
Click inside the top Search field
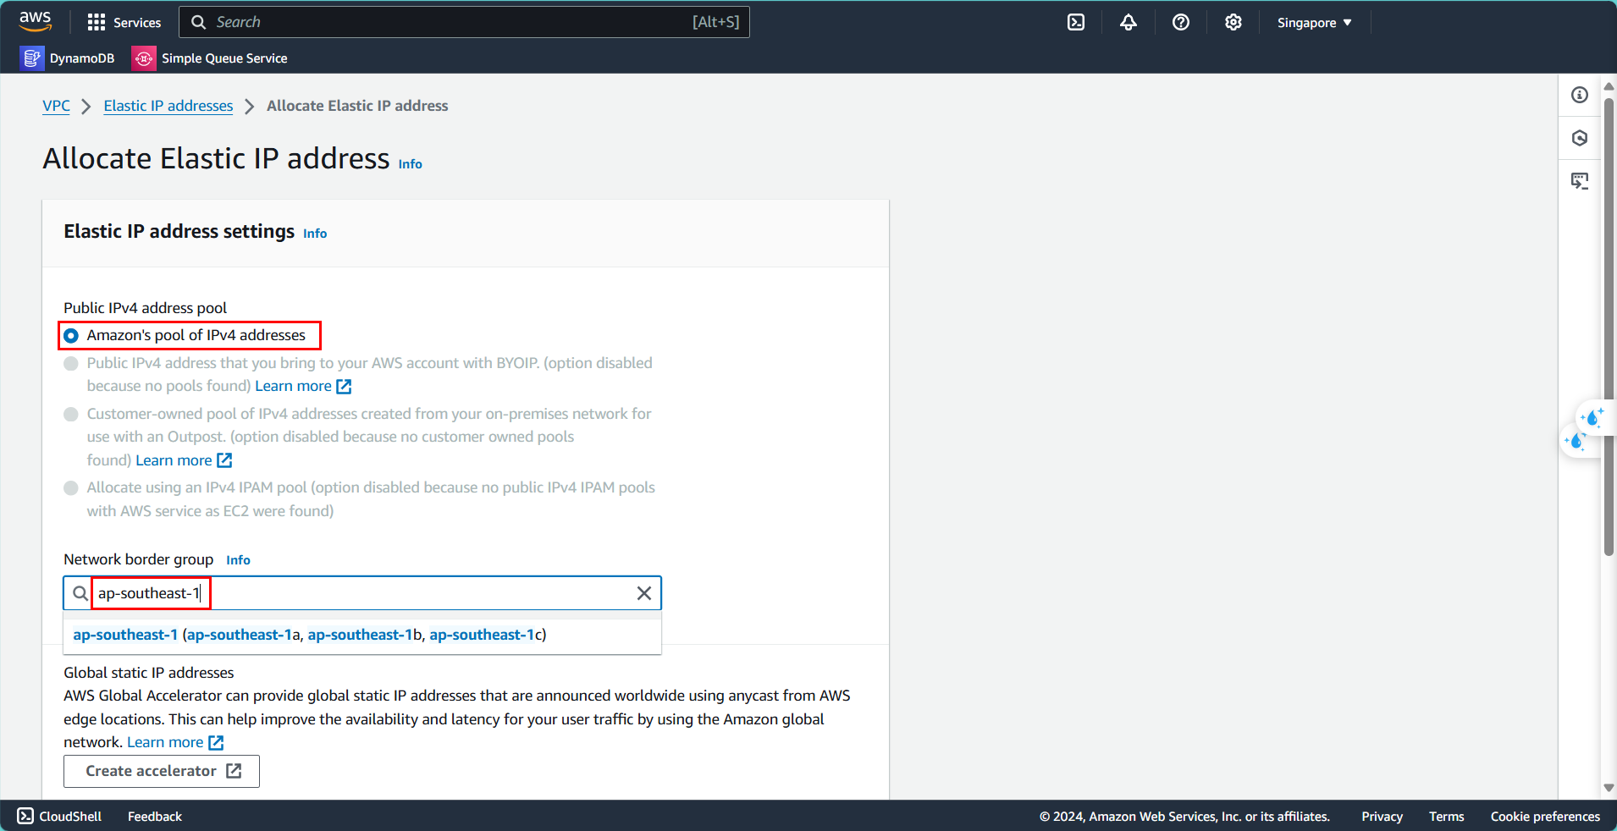[464, 22]
